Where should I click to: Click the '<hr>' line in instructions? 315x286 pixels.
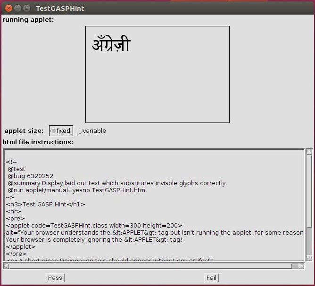tap(13, 212)
